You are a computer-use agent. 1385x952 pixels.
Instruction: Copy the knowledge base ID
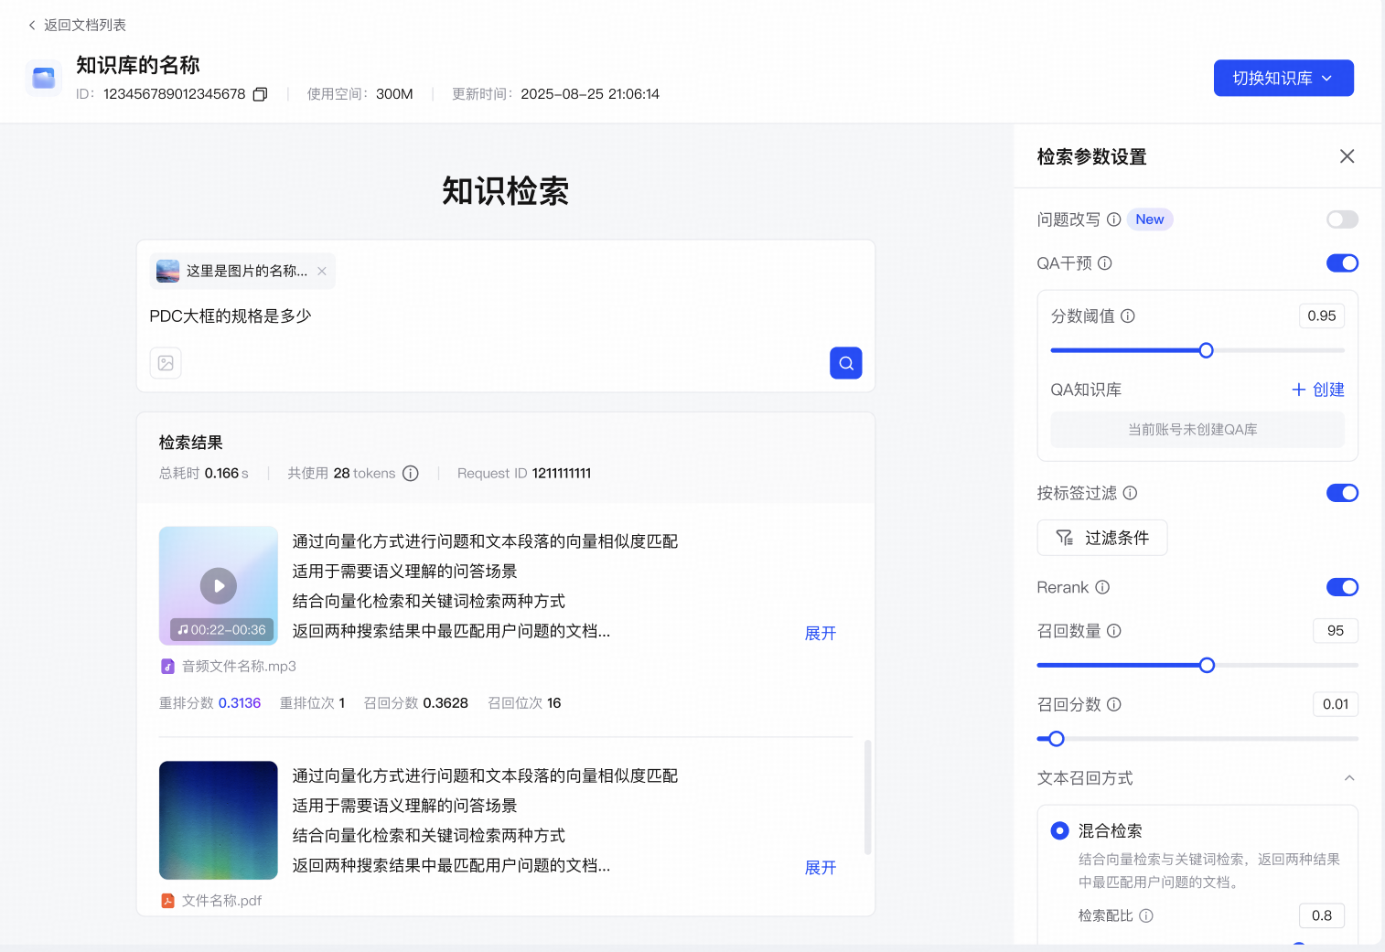coord(260,94)
